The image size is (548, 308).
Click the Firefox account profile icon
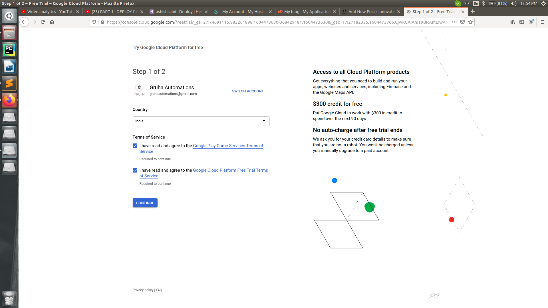(531, 22)
